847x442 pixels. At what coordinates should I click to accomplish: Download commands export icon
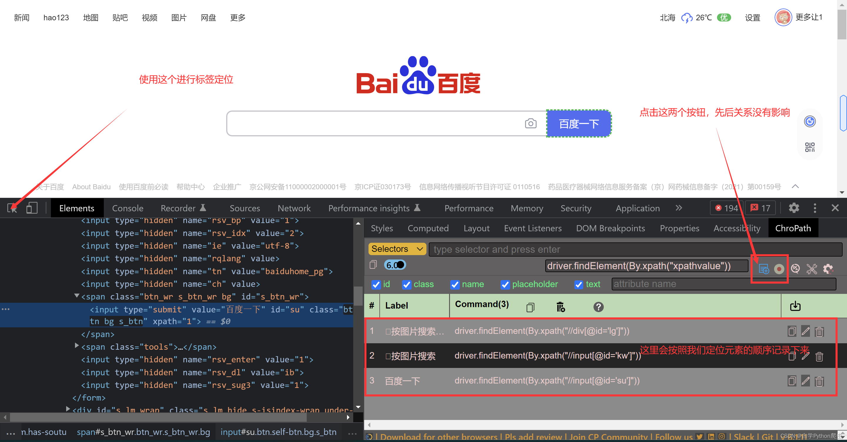[795, 306]
